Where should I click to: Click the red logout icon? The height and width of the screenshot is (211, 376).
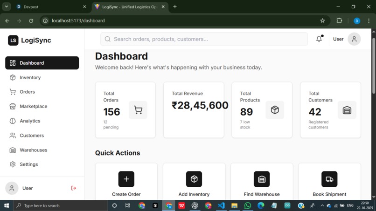[74, 188]
